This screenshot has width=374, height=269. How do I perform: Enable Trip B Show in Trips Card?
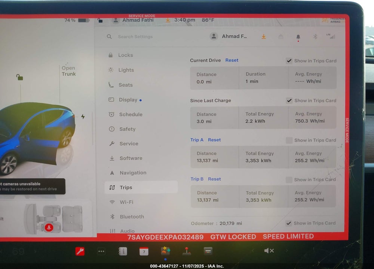[x=289, y=180]
